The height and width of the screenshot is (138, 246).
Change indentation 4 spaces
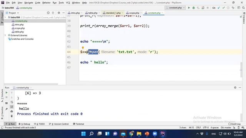(x=214, y=128)
